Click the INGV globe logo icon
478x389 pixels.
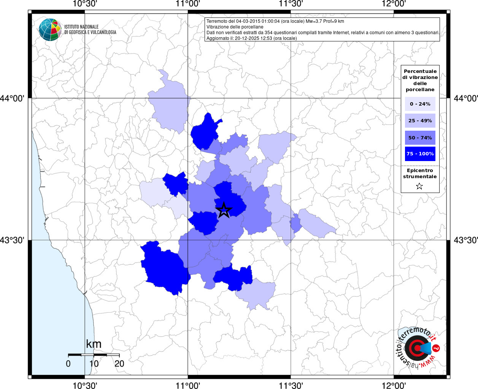[50, 29]
